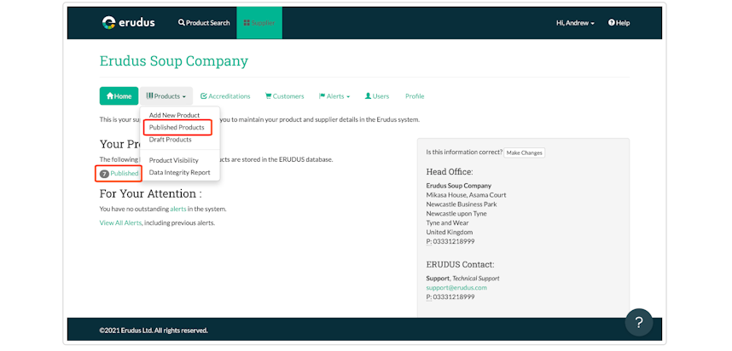Click the Erudus Soup Company heading
Viewport: 732px width, 351px height.
point(174,60)
